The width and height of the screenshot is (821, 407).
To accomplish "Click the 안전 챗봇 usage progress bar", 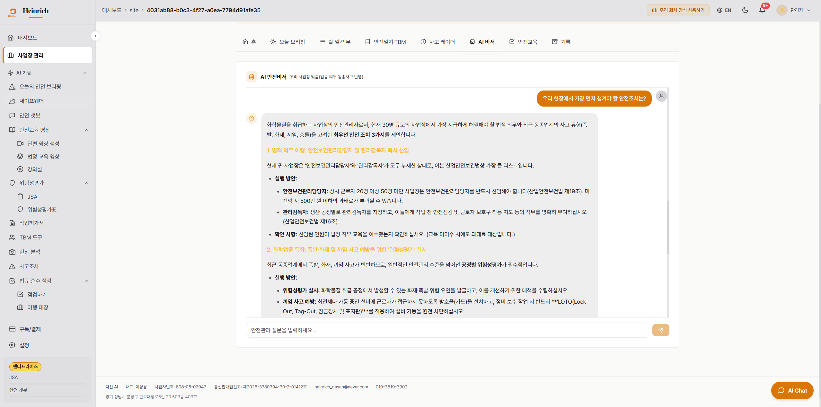I will coord(47,397).
